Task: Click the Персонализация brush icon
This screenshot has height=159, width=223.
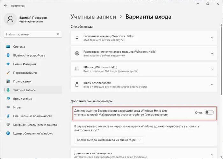Action: click(x=8, y=73)
